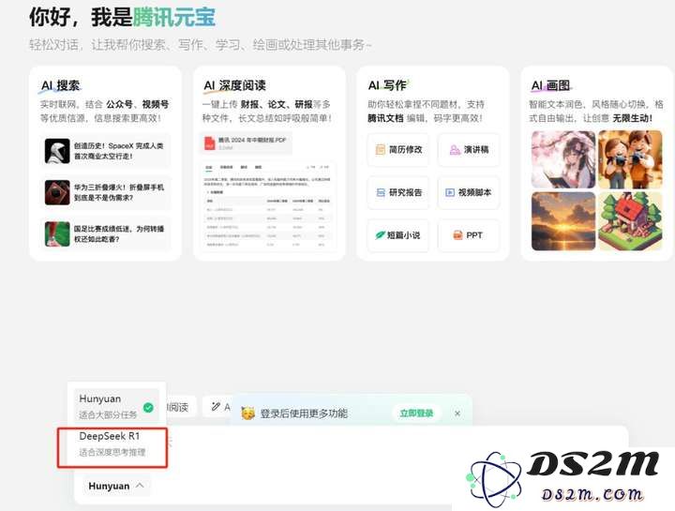
Task: Open the 腾讯 2024 年中期财报 PDF file
Action: click(x=246, y=143)
